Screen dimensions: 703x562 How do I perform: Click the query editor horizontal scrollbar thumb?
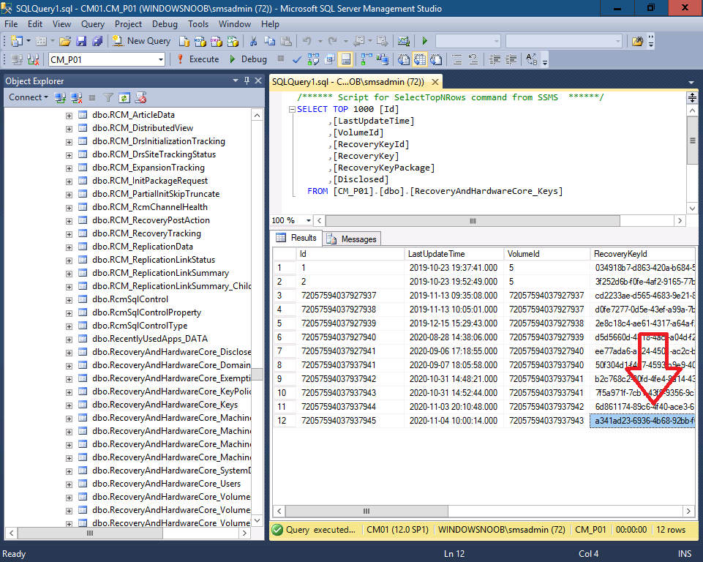coord(473,221)
